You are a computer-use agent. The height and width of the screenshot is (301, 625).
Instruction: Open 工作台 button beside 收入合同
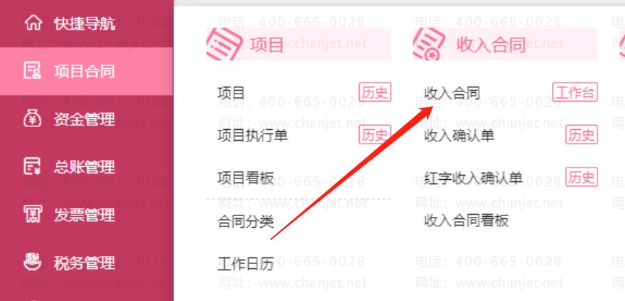575,93
